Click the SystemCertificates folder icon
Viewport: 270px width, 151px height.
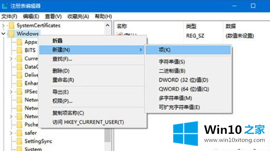click(x=11, y=26)
